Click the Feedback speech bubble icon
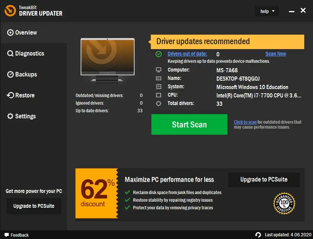This screenshot has height=239, width=313. [7, 235]
